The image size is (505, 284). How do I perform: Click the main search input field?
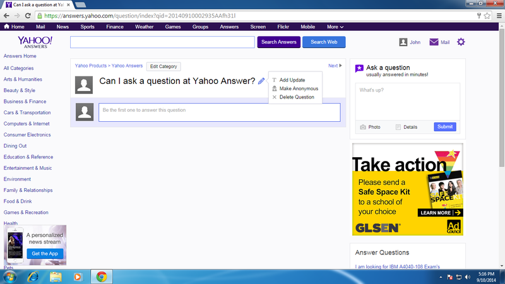pos(162,42)
